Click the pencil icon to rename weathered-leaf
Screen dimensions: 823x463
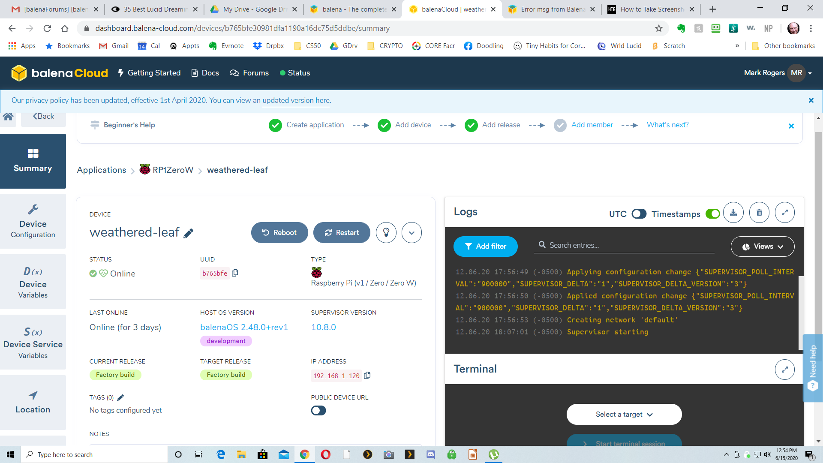click(x=188, y=233)
